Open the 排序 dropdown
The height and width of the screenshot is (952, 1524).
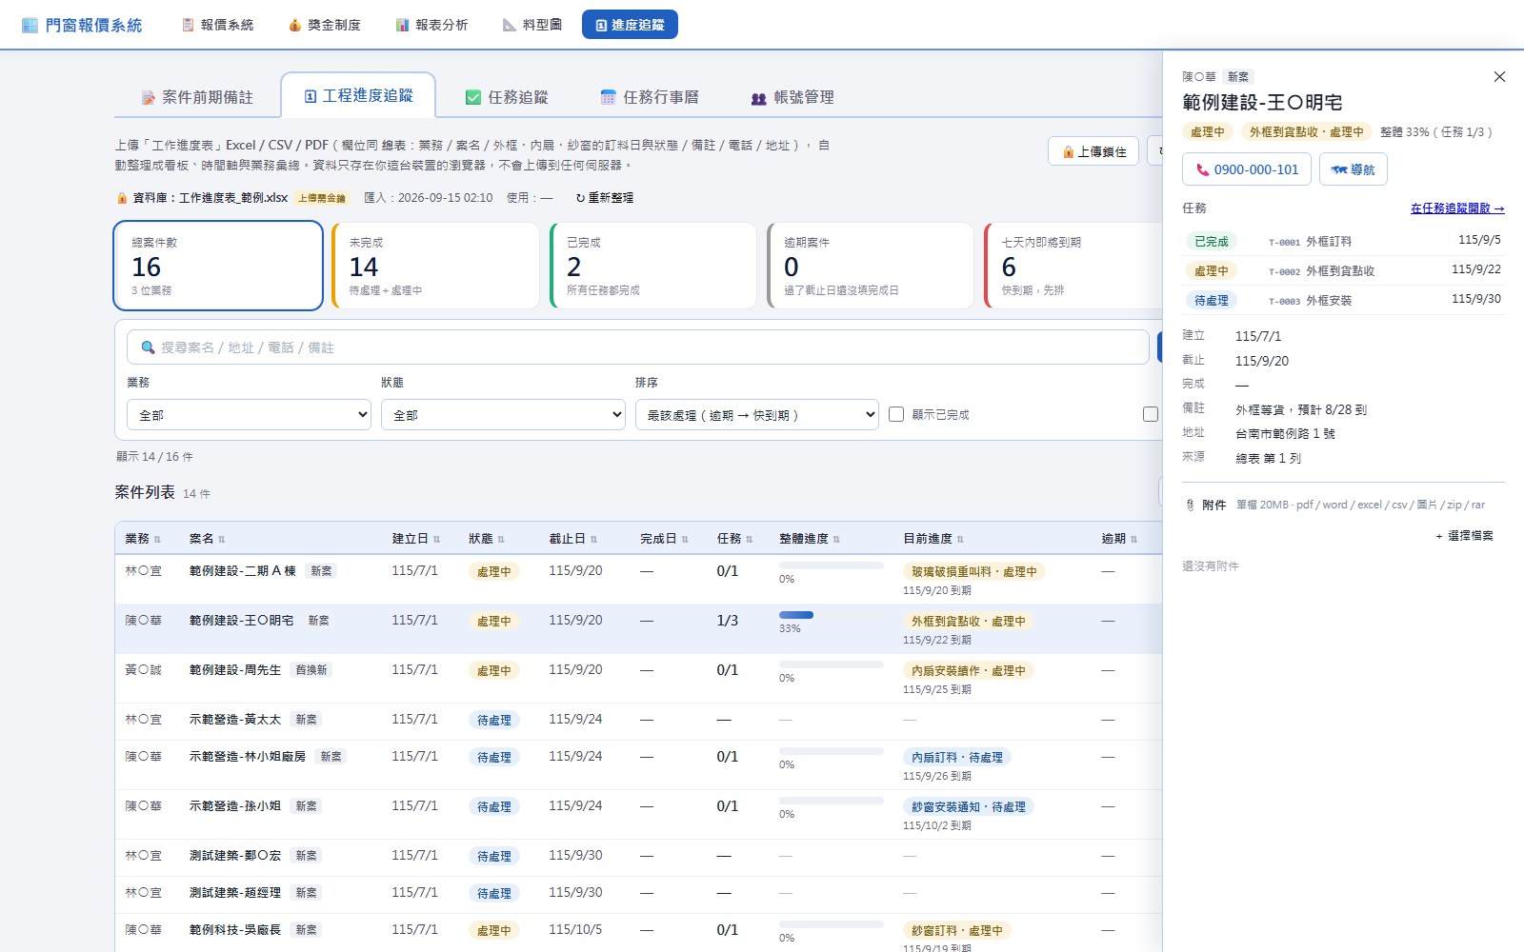click(x=757, y=415)
